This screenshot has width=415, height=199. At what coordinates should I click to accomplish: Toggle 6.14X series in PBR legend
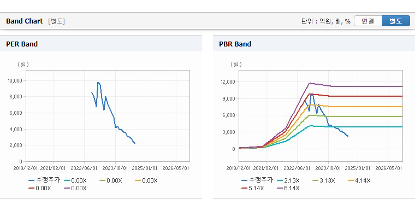point(288,189)
